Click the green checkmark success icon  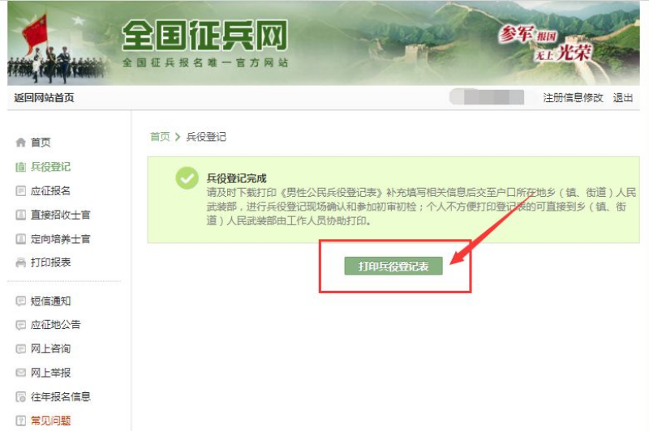tap(187, 178)
